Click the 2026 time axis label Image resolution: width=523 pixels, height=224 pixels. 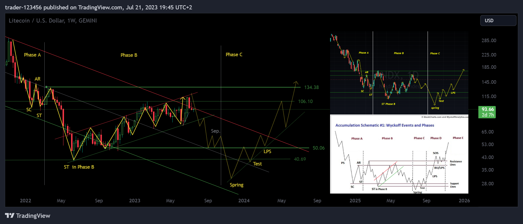point(464,201)
